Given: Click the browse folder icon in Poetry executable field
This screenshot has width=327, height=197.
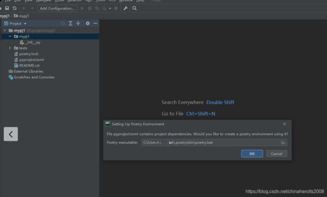Looking at the screenshot, I should 283,142.
